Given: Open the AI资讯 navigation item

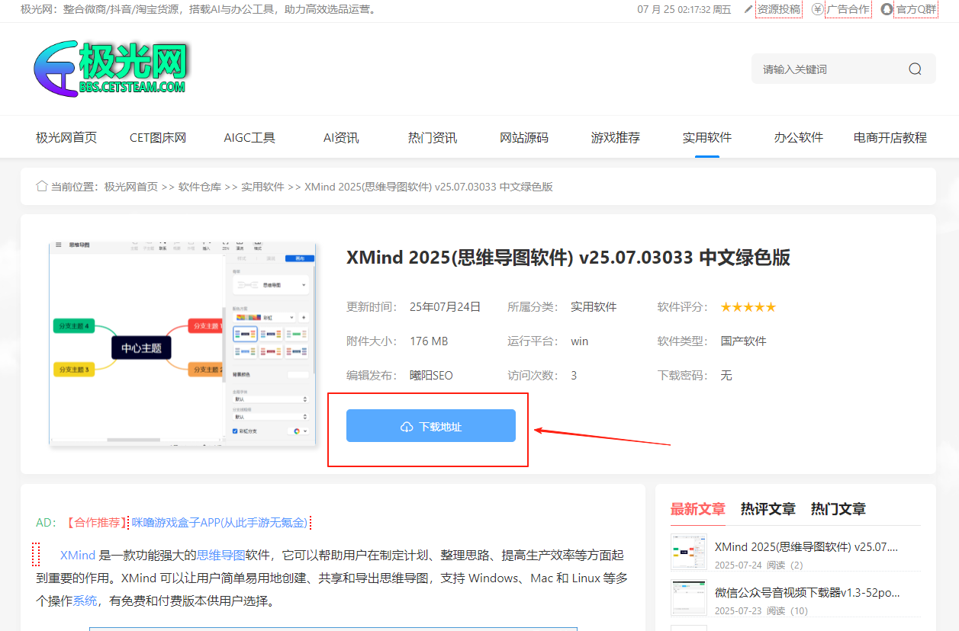Looking at the screenshot, I should (x=341, y=138).
